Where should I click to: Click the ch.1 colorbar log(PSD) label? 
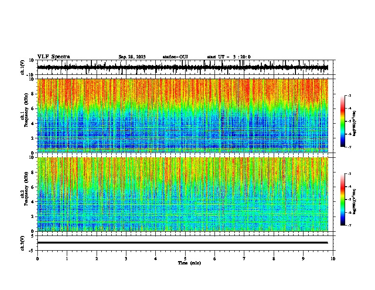coord(355,123)
